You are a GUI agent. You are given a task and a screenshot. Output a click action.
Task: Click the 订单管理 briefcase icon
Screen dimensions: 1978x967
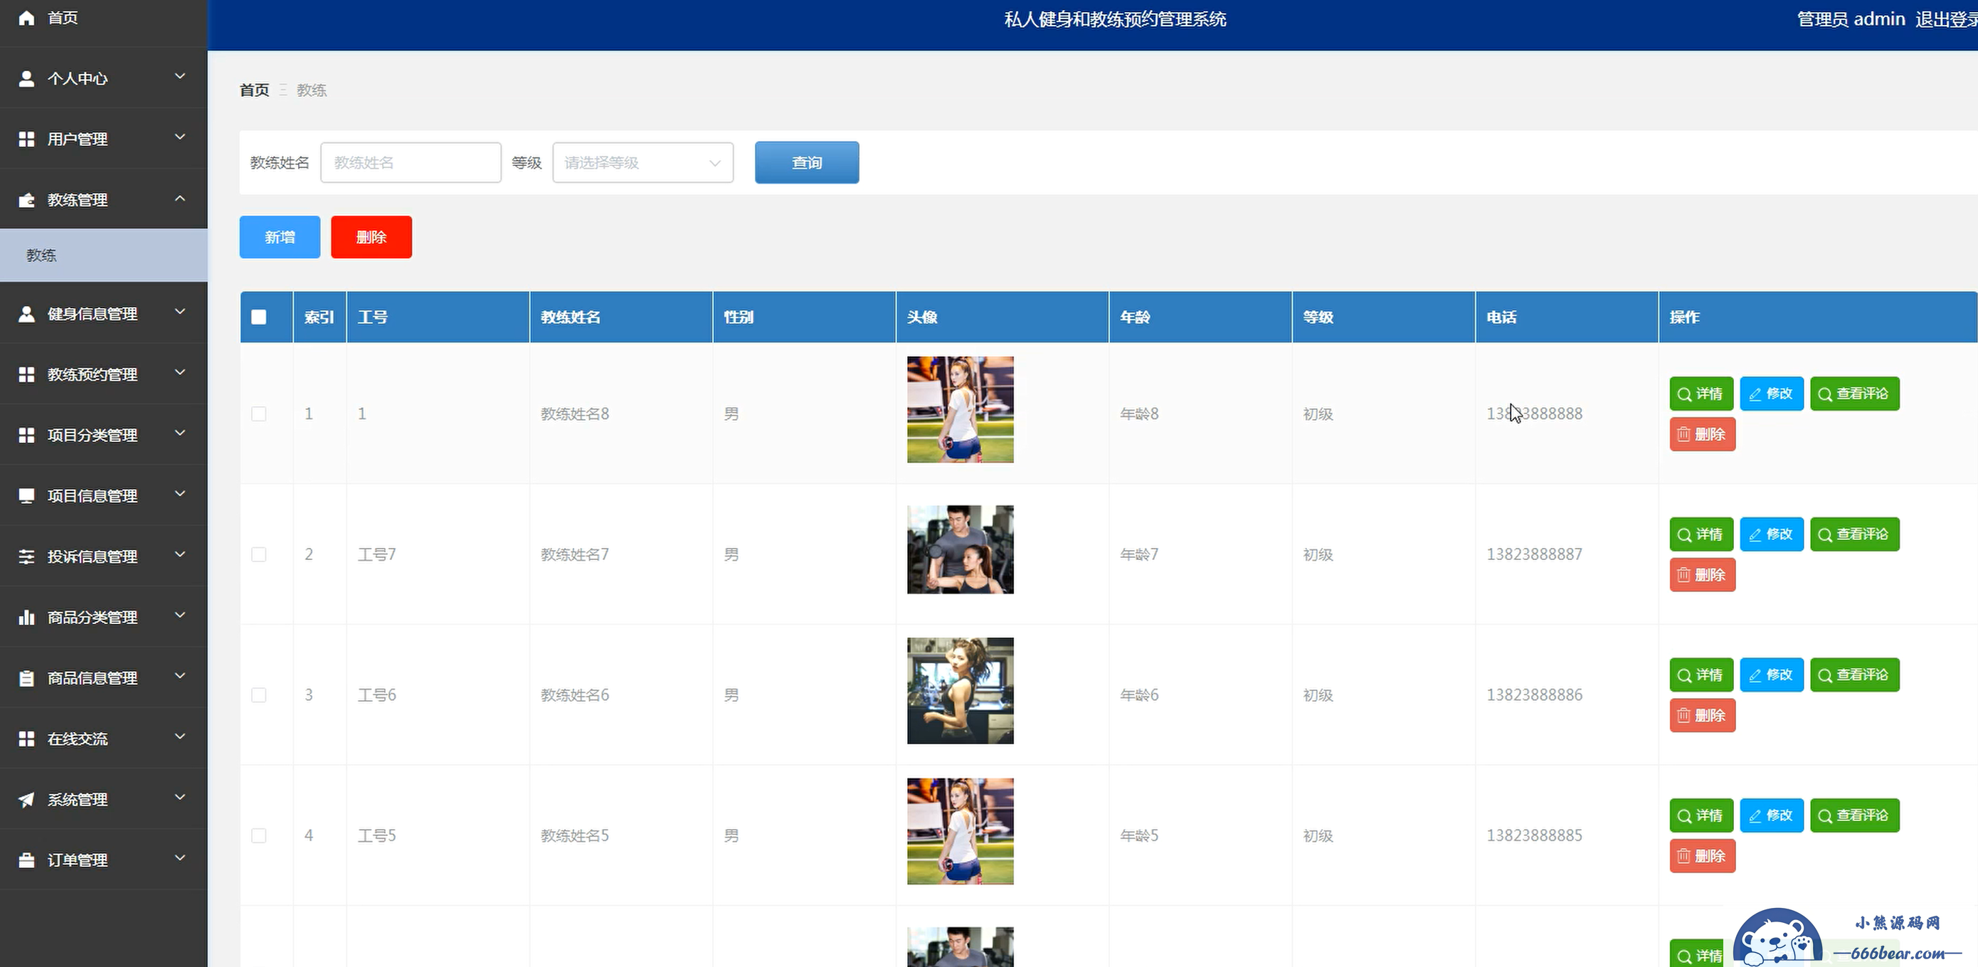26,860
